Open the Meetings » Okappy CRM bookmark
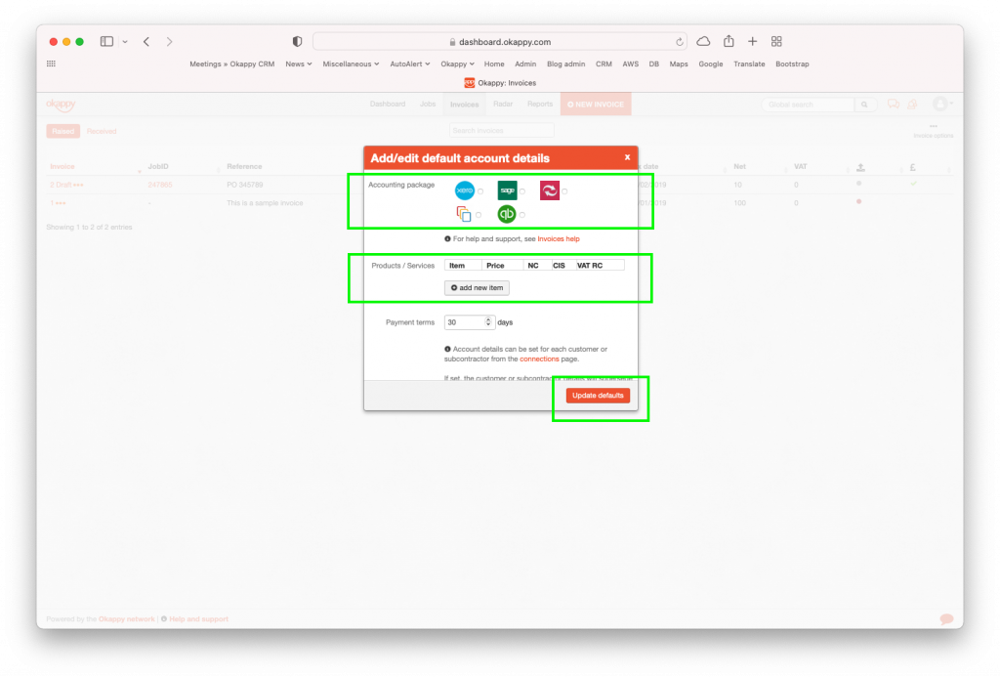This screenshot has width=1000, height=677. tap(232, 63)
